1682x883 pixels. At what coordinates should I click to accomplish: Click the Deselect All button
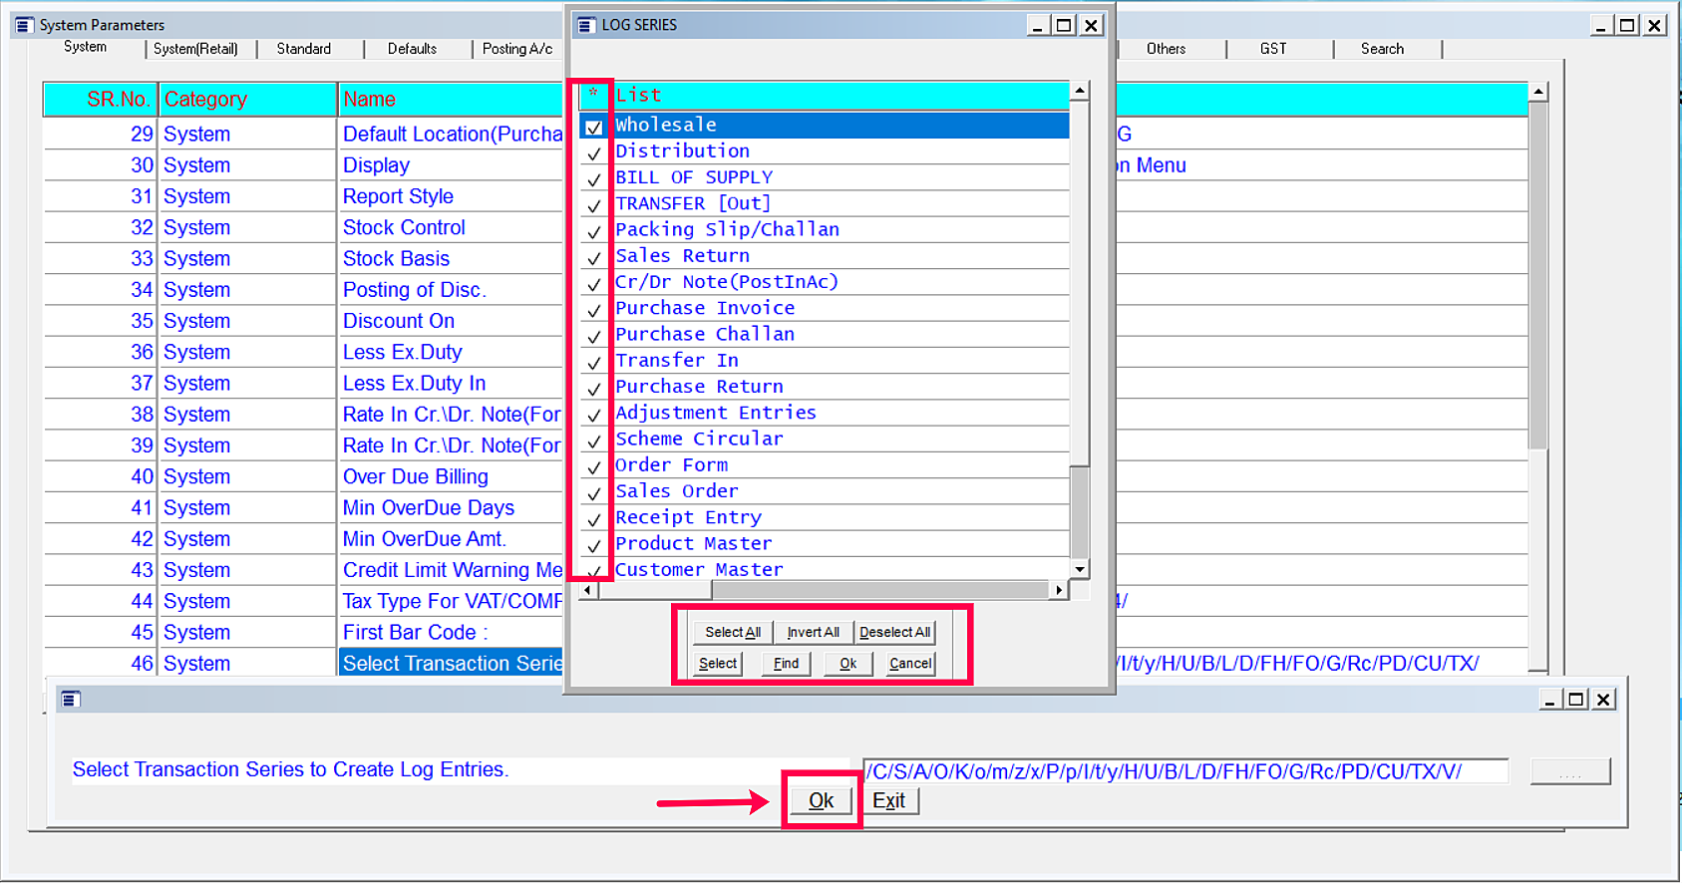[894, 632]
